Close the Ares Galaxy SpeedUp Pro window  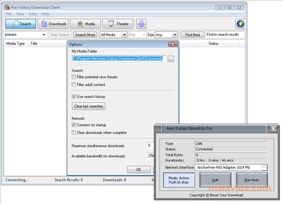(273, 129)
